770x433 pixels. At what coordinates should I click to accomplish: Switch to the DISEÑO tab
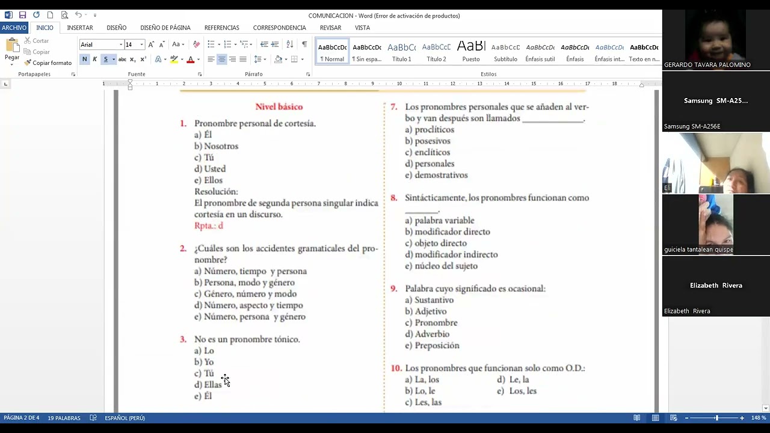(117, 28)
